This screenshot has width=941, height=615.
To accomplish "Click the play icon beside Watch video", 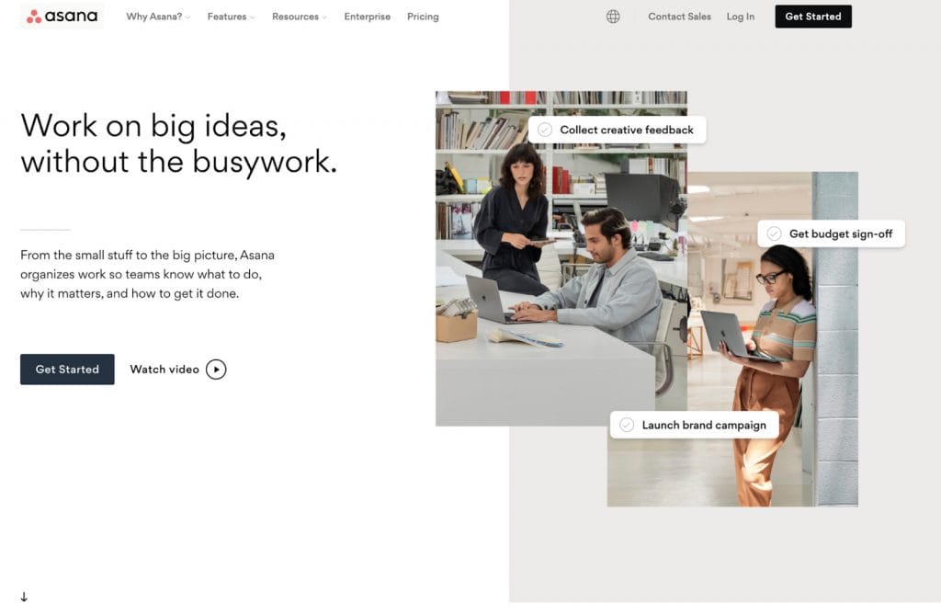I will pos(216,370).
